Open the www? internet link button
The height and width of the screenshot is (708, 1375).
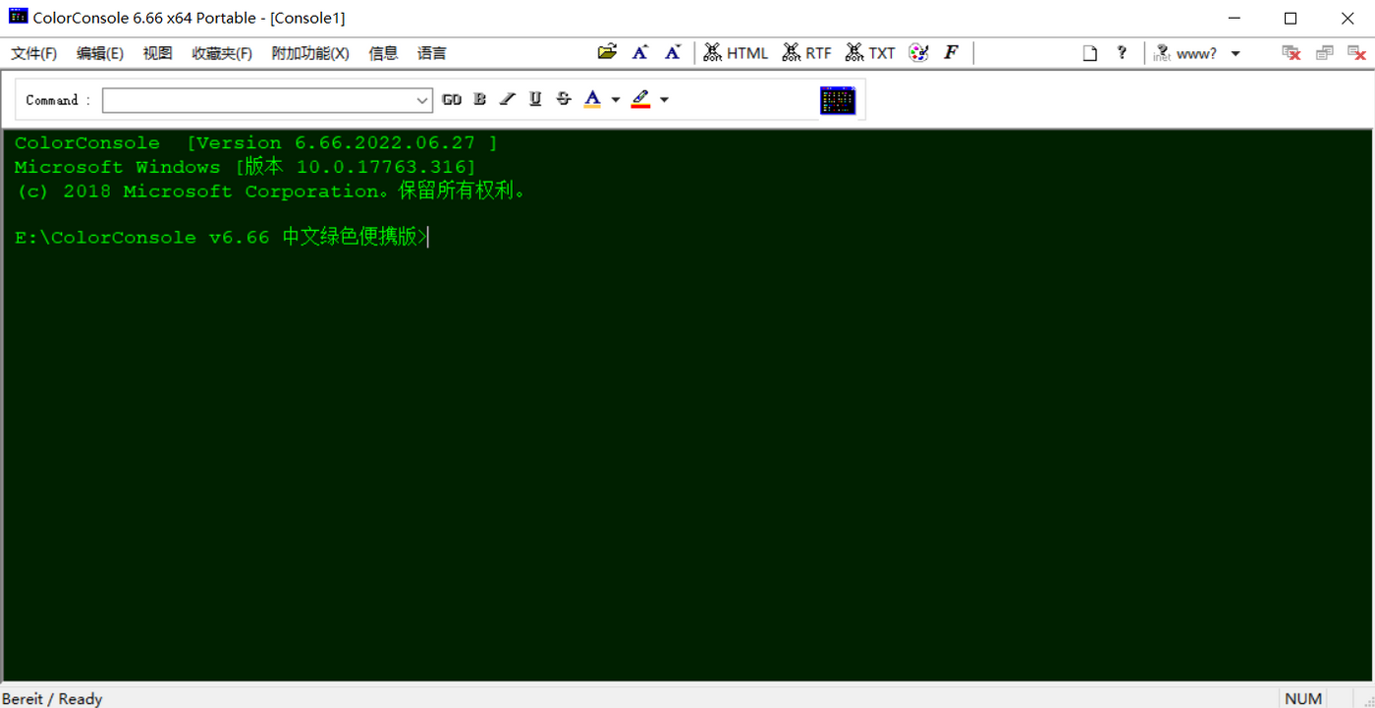[1185, 53]
